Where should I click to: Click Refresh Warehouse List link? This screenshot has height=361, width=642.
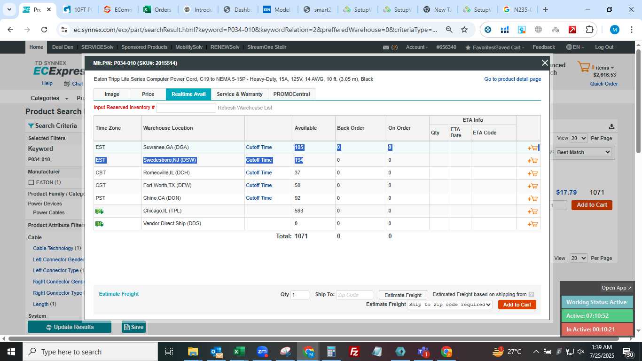point(245,108)
